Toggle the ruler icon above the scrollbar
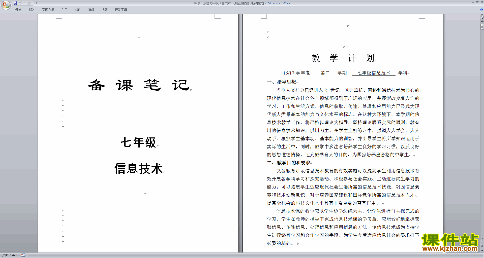 pos(482,17)
